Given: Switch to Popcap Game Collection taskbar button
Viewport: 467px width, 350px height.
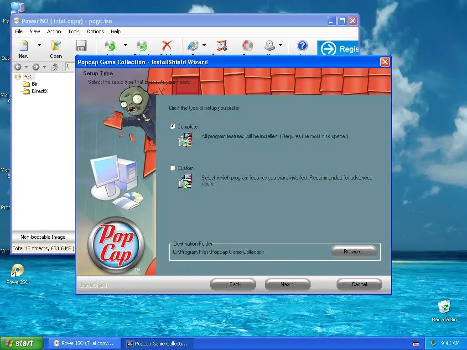Looking at the screenshot, I should click(x=158, y=344).
